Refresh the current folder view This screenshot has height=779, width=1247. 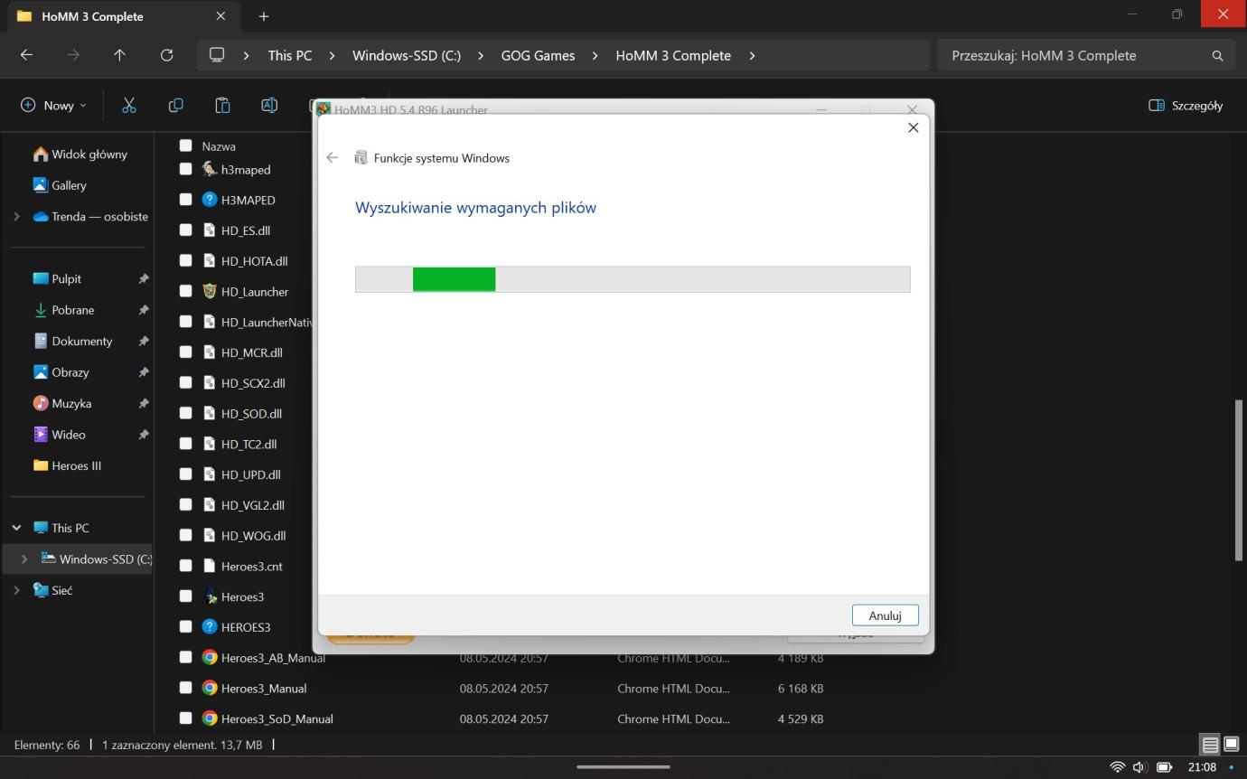pyautogui.click(x=166, y=55)
